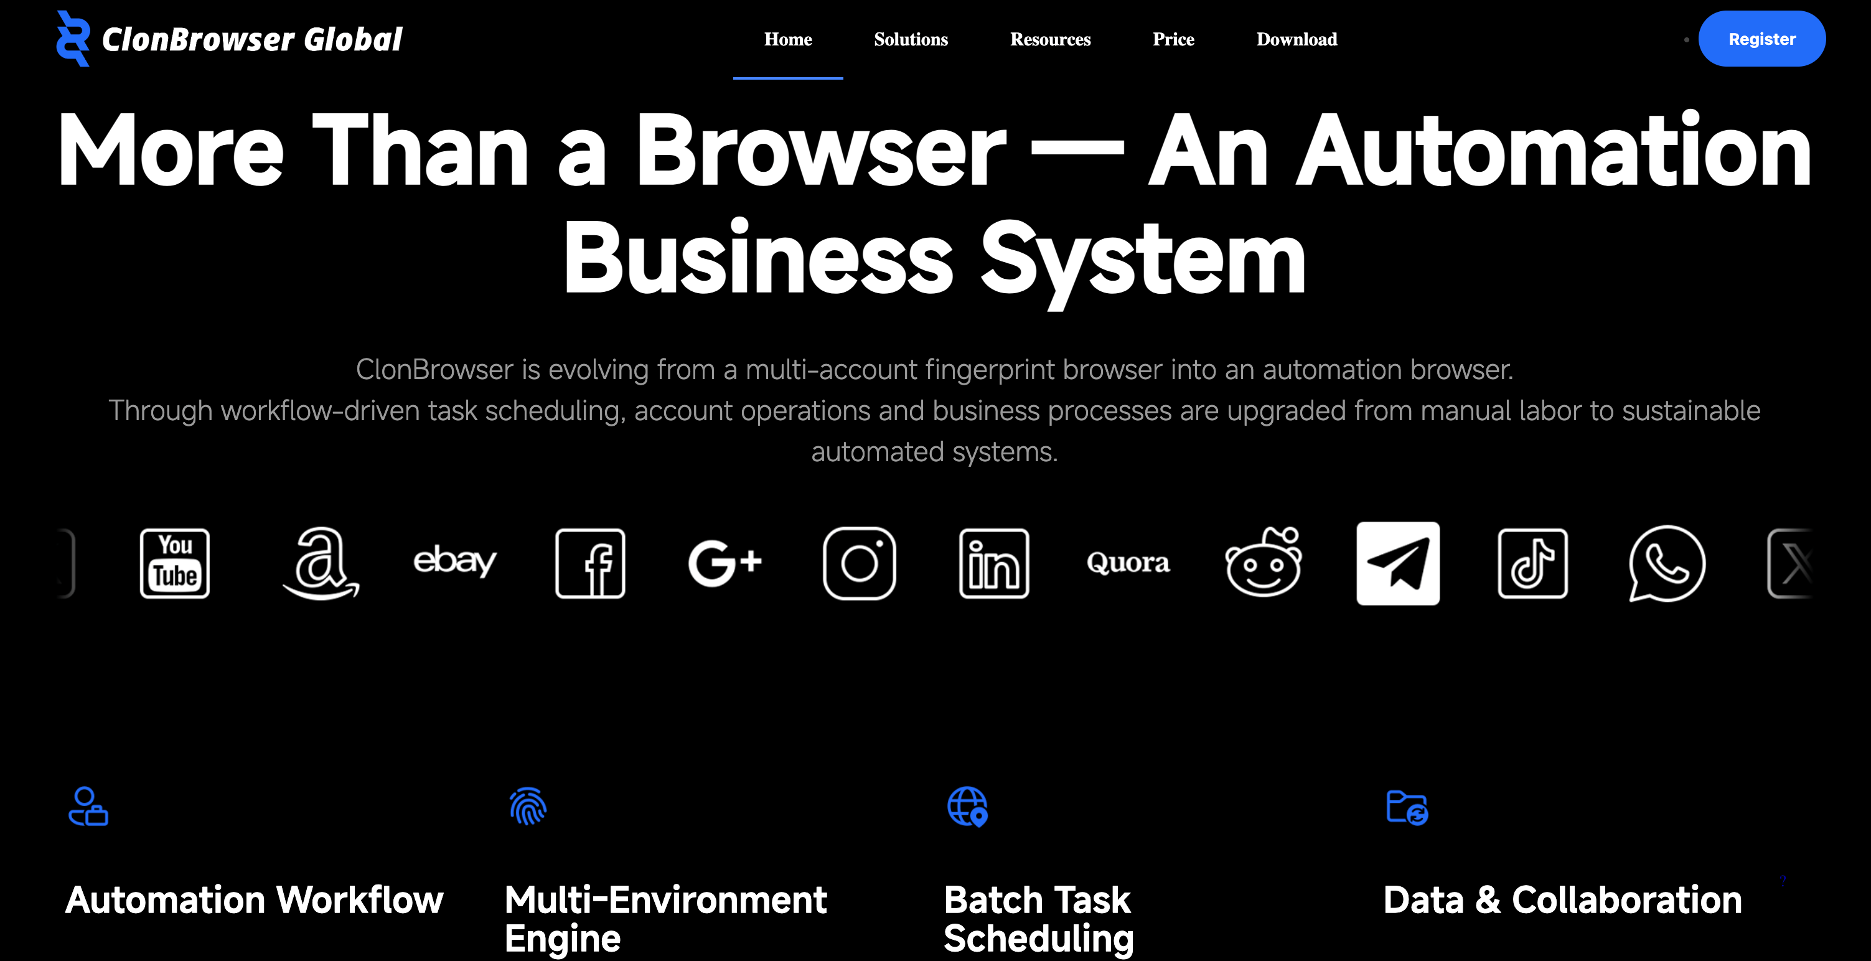Click the LinkedIn icon
1871x961 pixels.
[993, 563]
